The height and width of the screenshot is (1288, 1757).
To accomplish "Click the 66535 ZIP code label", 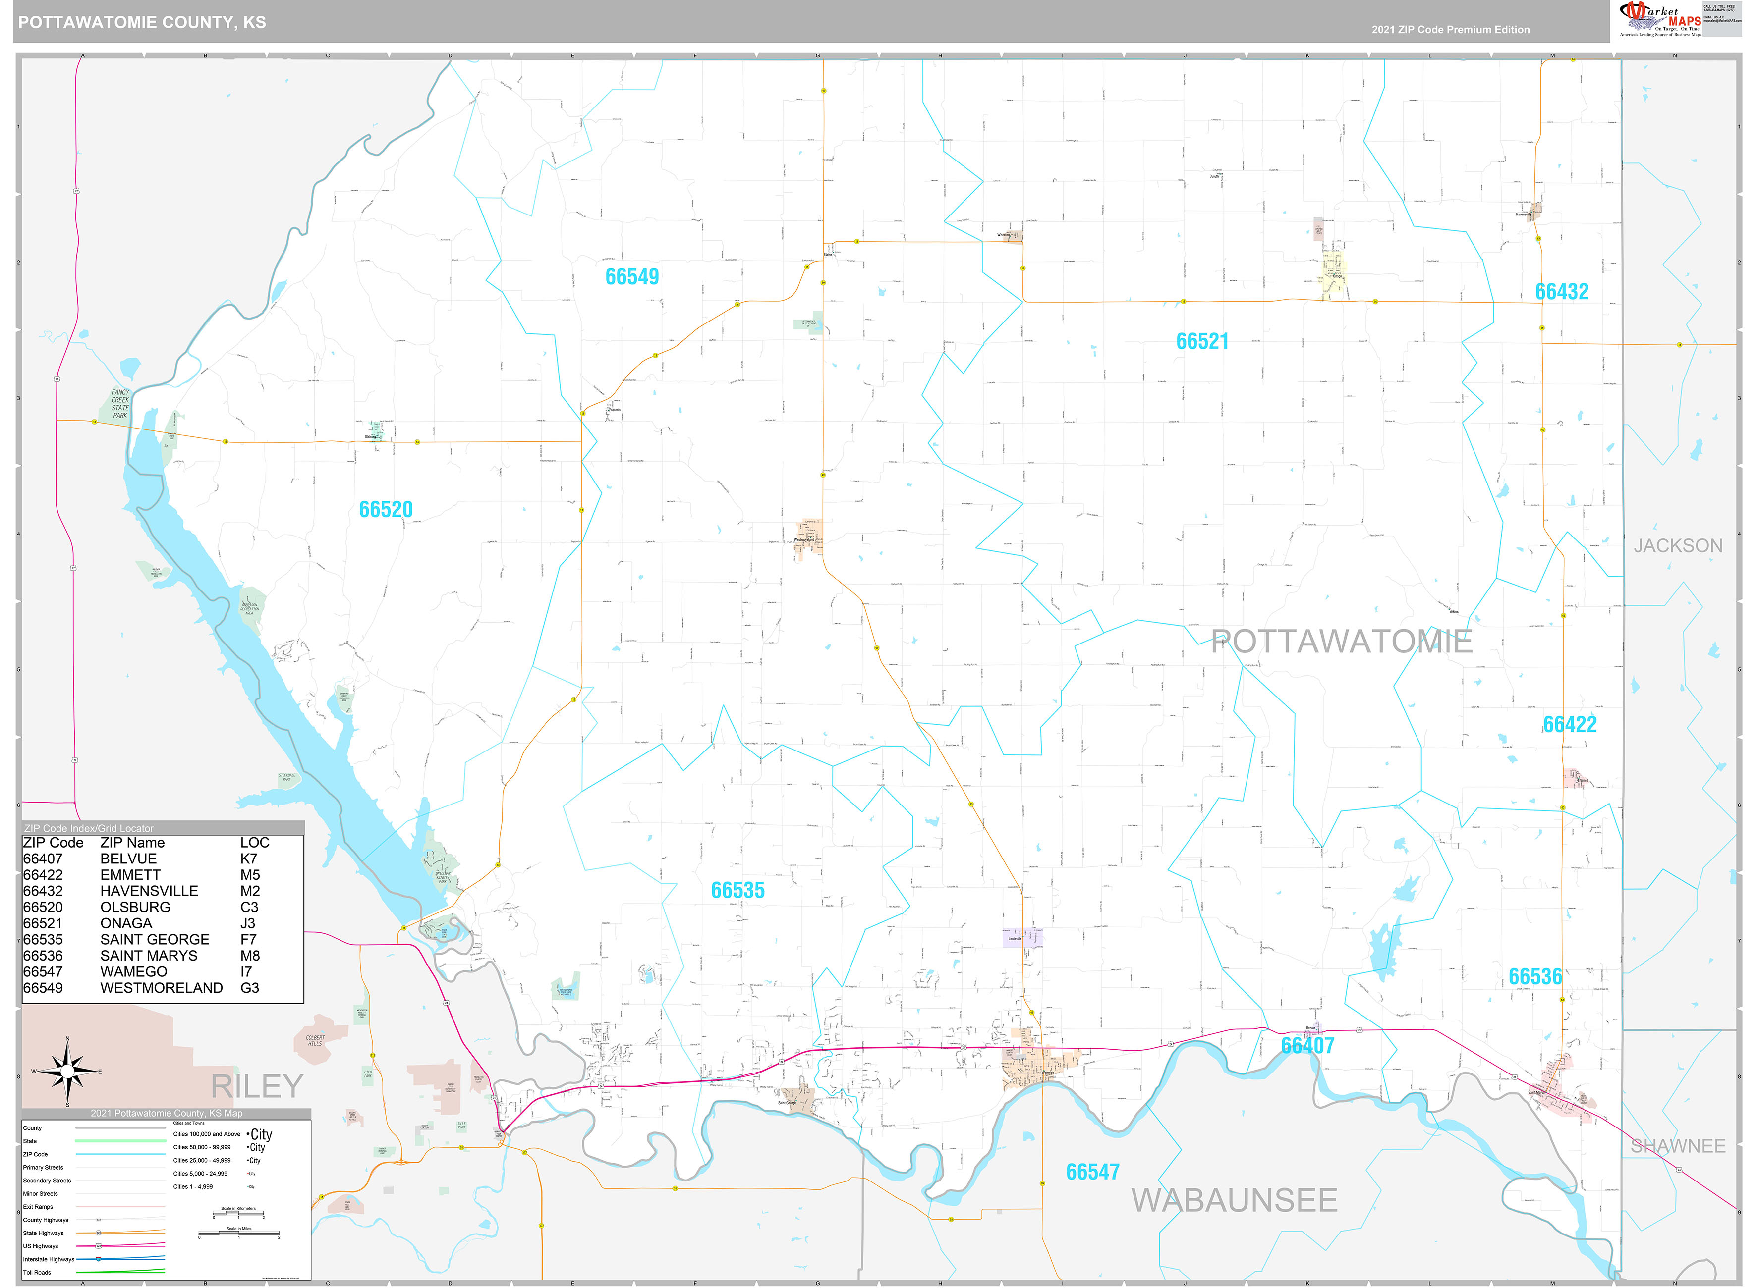I will 737,890.
